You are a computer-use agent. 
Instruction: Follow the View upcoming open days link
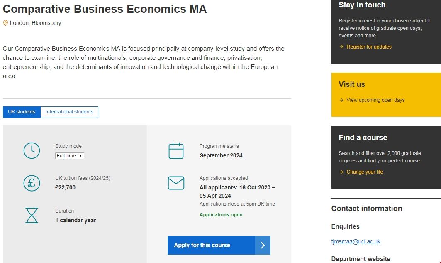click(x=375, y=100)
